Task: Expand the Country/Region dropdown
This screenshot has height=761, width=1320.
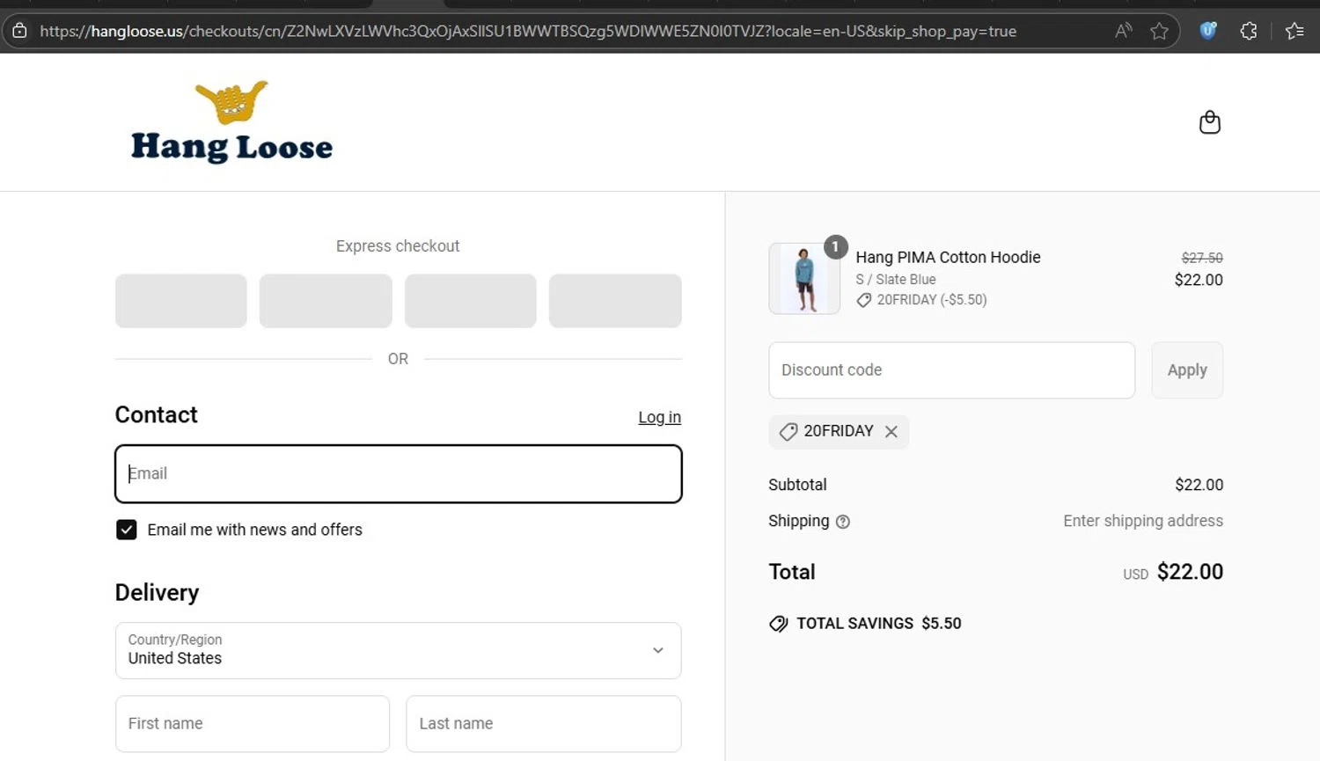Action: 398,651
